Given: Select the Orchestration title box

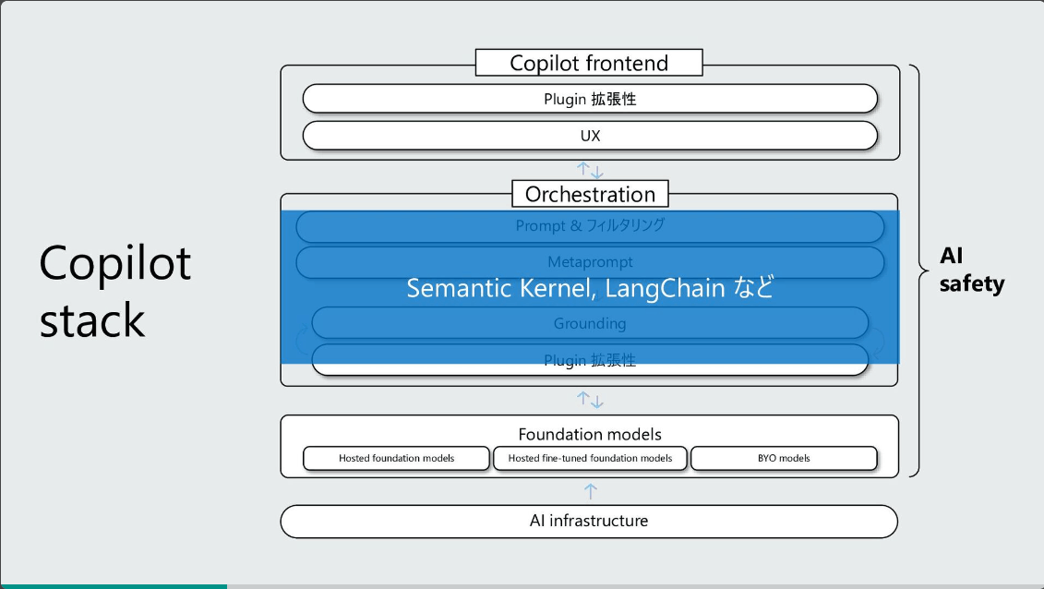Looking at the screenshot, I should point(590,194).
